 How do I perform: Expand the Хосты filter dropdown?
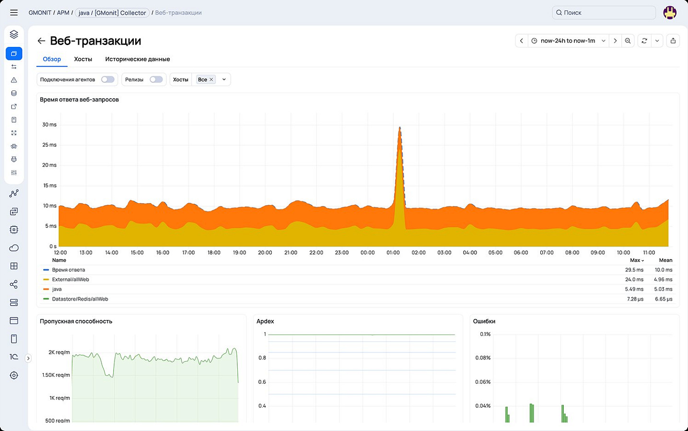point(224,79)
